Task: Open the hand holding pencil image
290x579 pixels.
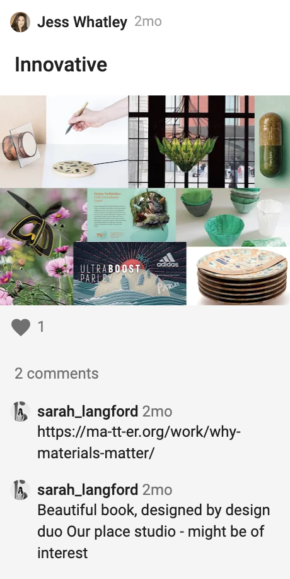Action: tap(88, 142)
